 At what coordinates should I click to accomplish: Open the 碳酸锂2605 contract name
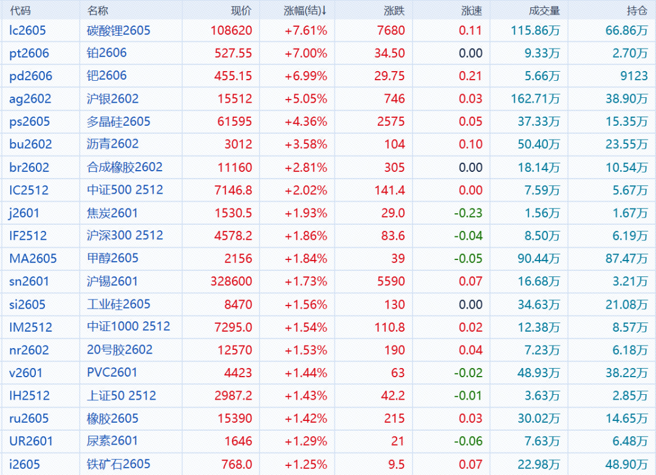point(118,30)
